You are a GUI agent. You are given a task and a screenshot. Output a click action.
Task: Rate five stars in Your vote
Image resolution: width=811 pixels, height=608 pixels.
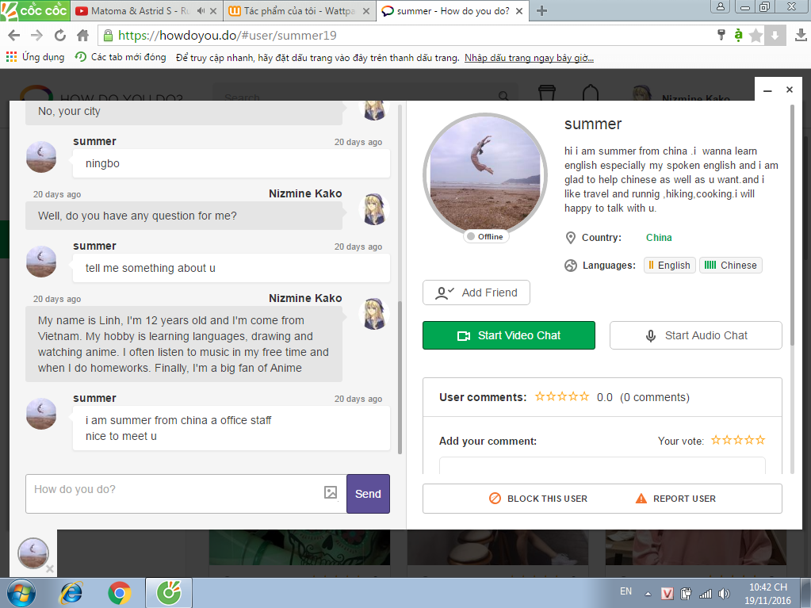pos(760,440)
